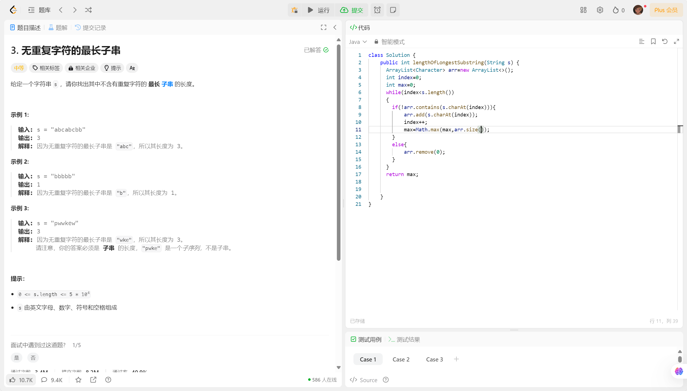Format code with the align icon

point(641,42)
